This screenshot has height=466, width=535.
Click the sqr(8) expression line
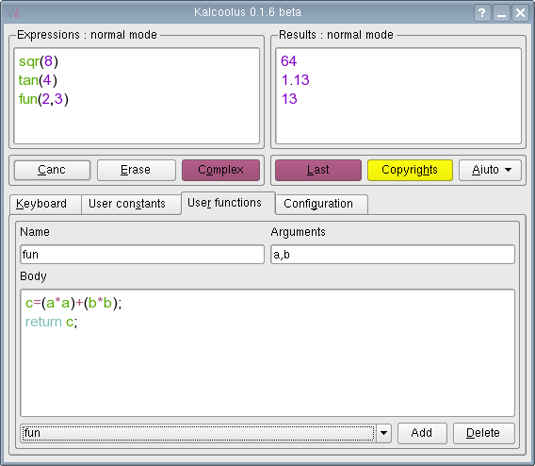39,61
